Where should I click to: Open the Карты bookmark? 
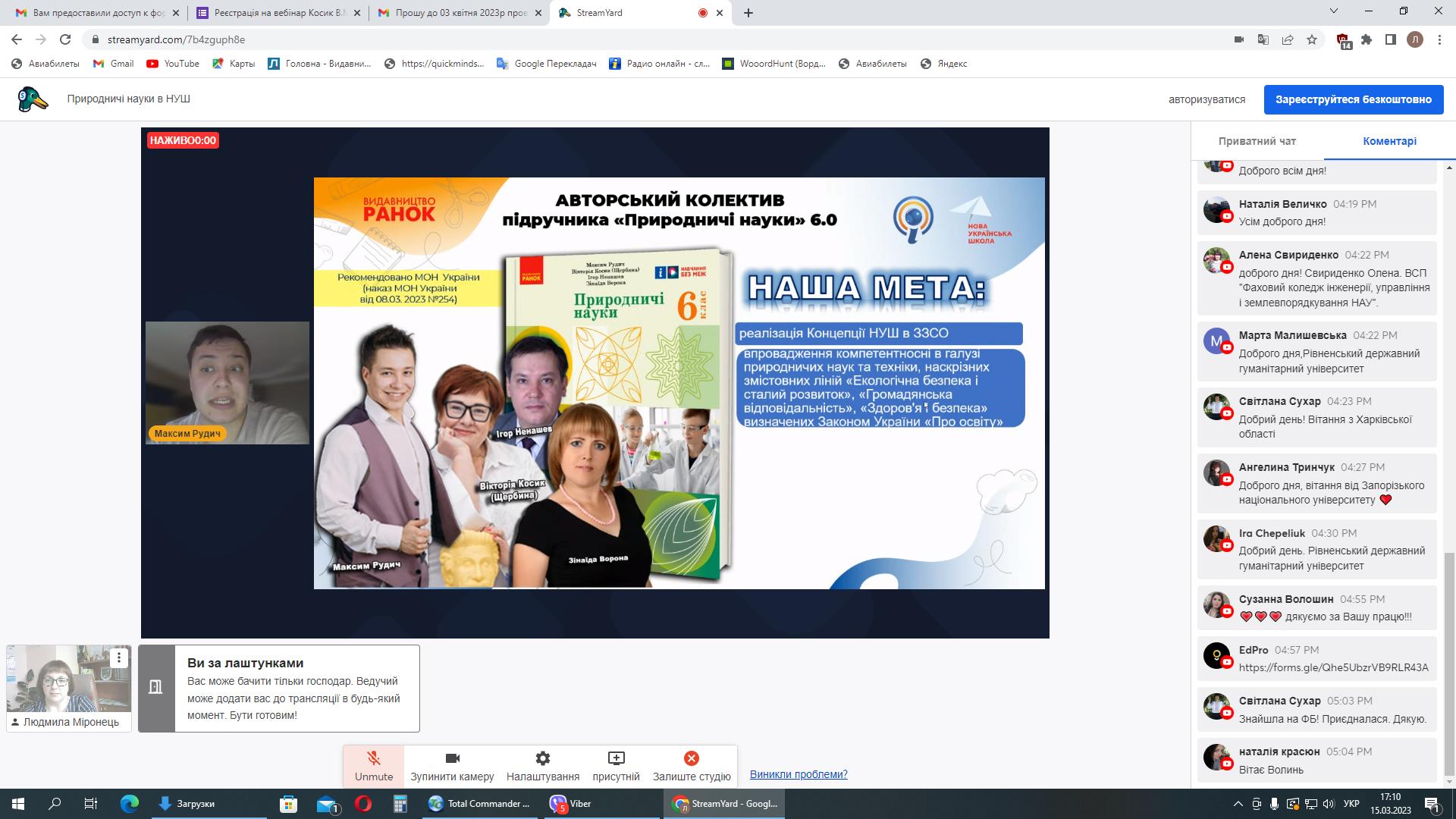pyautogui.click(x=234, y=64)
